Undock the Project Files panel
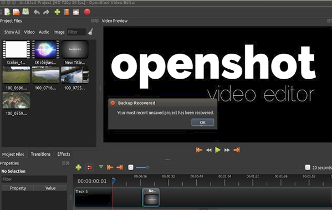 point(93,21)
